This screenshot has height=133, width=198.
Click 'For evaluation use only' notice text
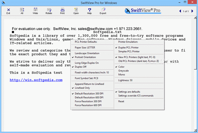coord(31,29)
